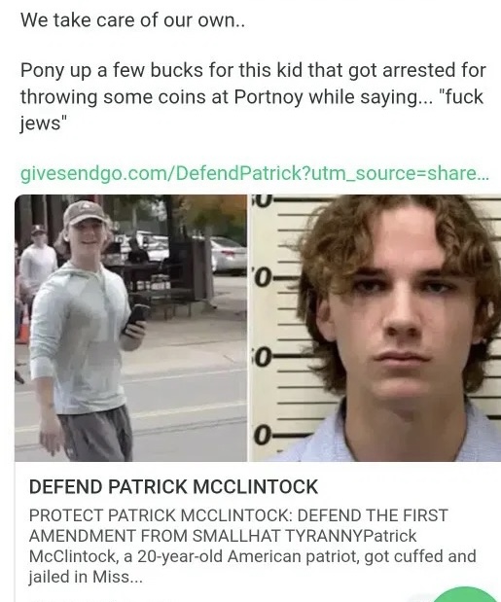Click the white car in the photo background
Viewport: 501px width, 602px height.
[x=228, y=255]
